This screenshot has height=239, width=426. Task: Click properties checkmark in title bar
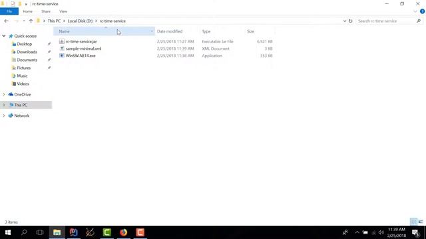coord(13,4)
